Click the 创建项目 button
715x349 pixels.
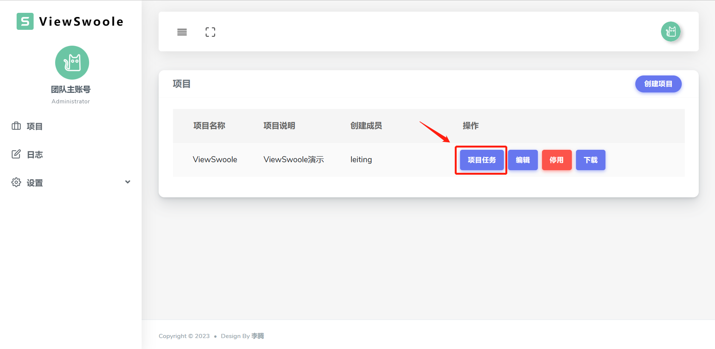pos(658,84)
